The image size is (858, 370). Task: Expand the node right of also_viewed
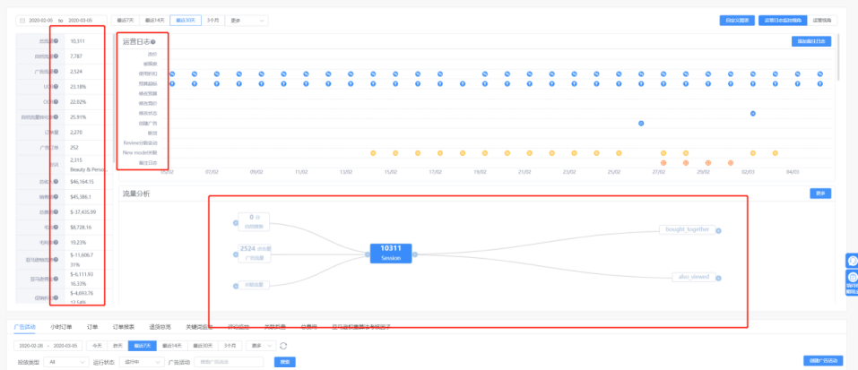coord(718,279)
